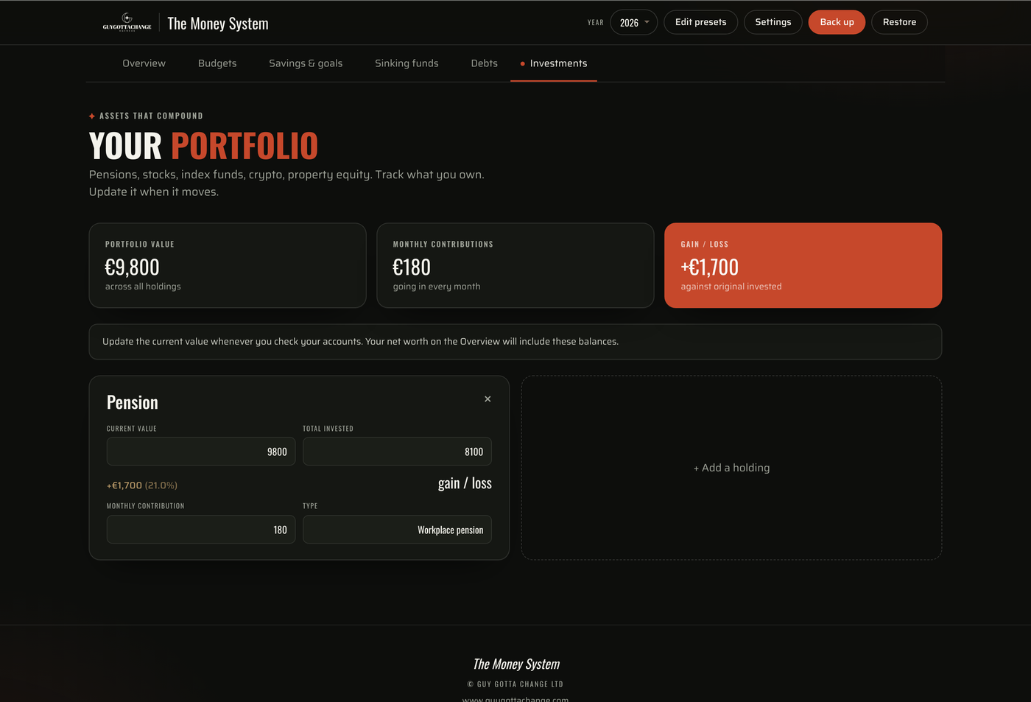The width and height of the screenshot is (1031, 702).
Task: Click The Money System header title
Action: [x=218, y=24]
